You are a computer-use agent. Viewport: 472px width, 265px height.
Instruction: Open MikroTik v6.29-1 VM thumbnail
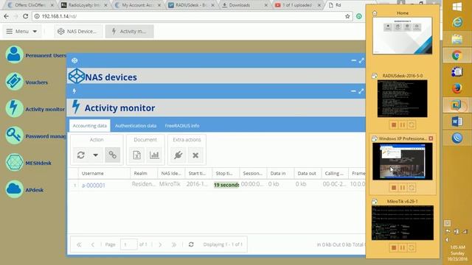403,222
